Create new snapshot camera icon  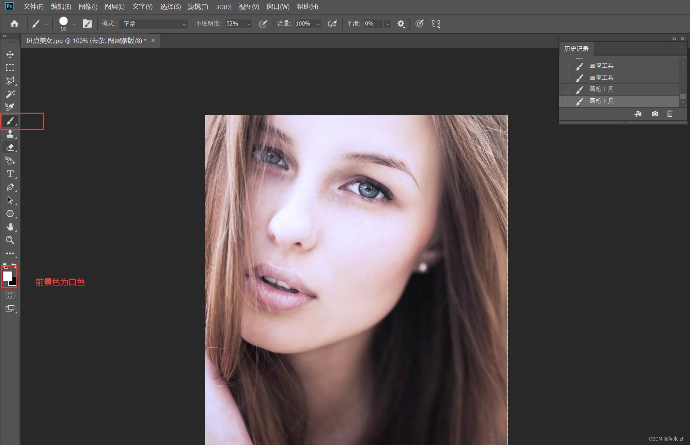[x=655, y=114]
